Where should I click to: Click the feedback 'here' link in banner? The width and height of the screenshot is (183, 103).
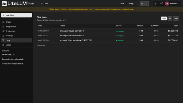(131, 9)
